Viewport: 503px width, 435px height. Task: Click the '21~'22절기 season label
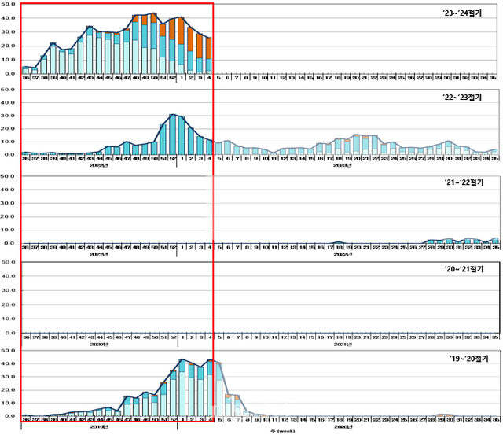(464, 183)
